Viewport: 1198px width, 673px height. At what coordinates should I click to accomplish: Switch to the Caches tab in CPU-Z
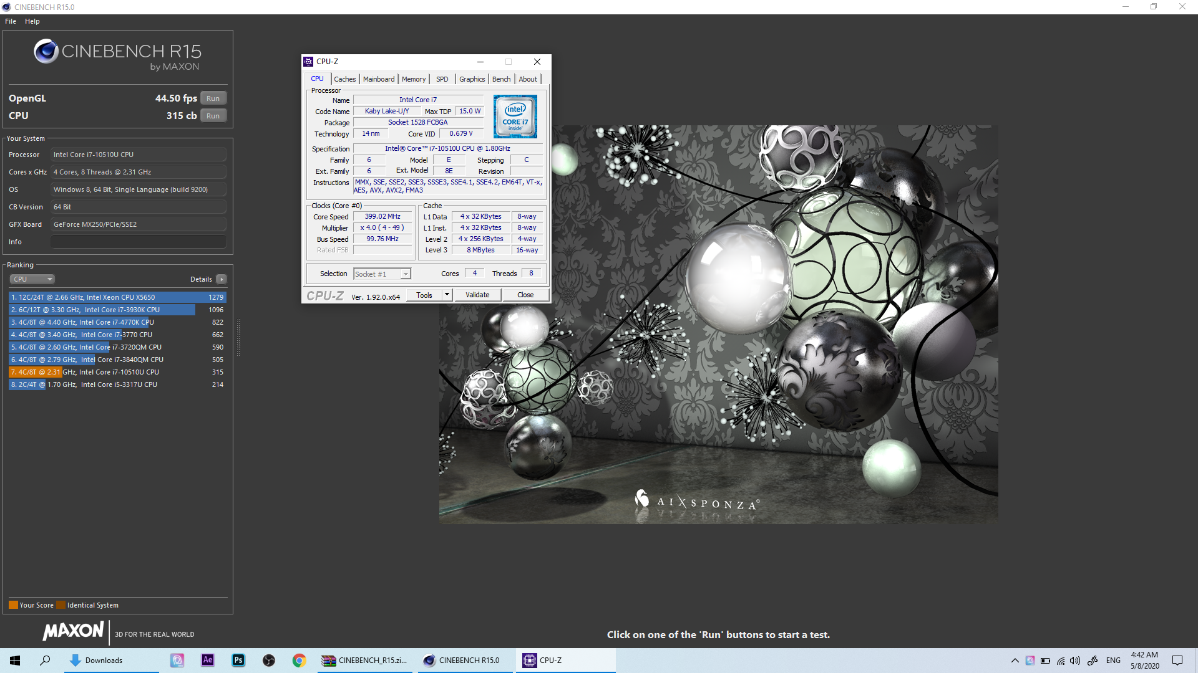[x=344, y=79]
